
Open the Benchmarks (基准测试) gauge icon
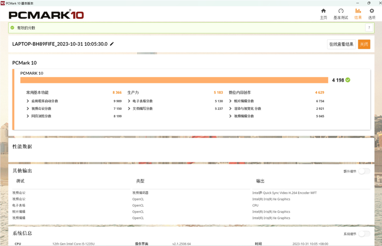coord(340,11)
